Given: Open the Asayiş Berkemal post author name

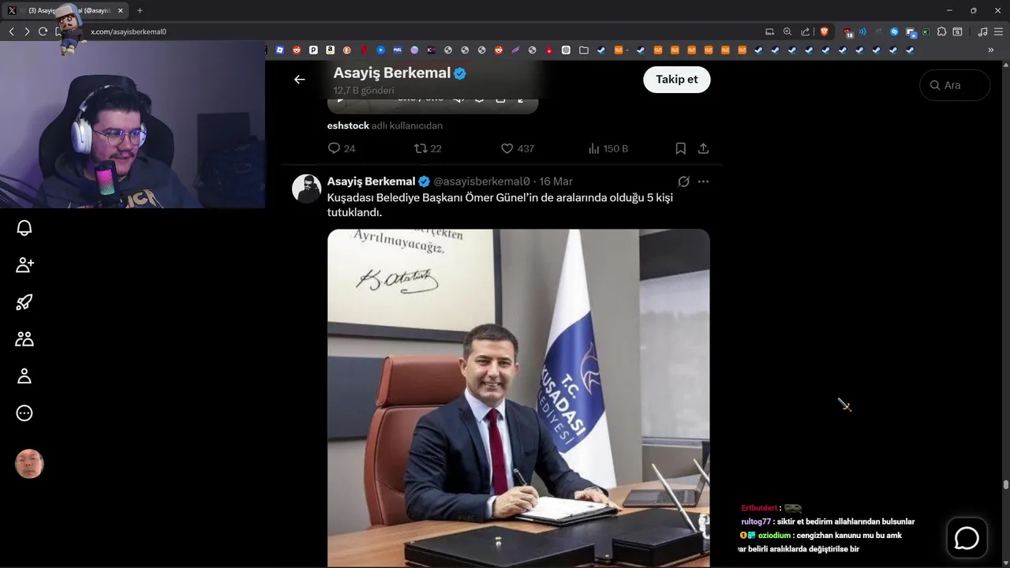Looking at the screenshot, I should pos(371,181).
